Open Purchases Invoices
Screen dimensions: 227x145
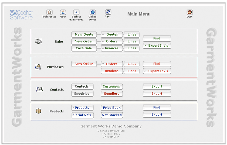pos(112,71)
